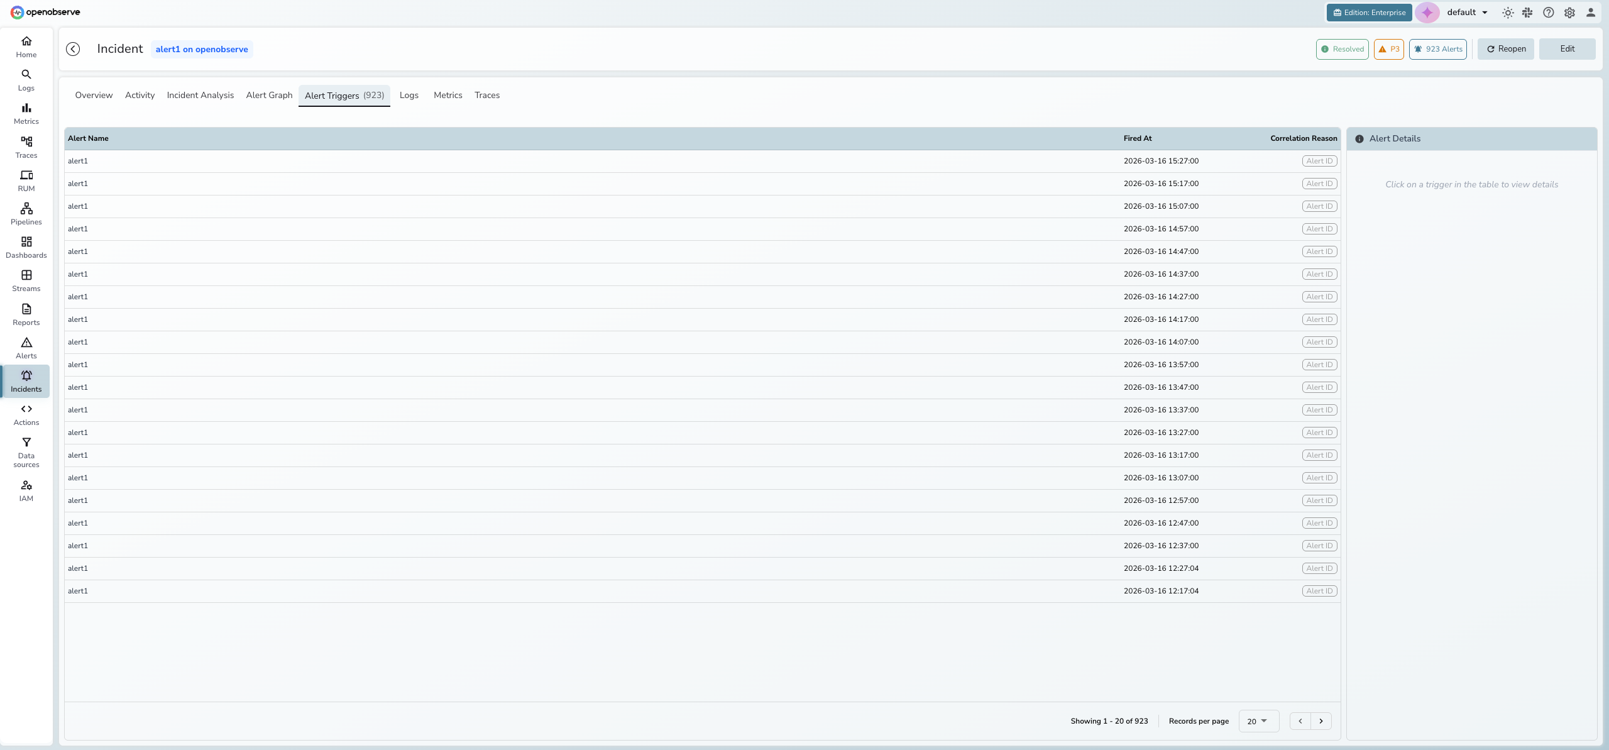Go to Streams in the sidebar
This screenshot has width=1609, height=750.
click(26, 280)
